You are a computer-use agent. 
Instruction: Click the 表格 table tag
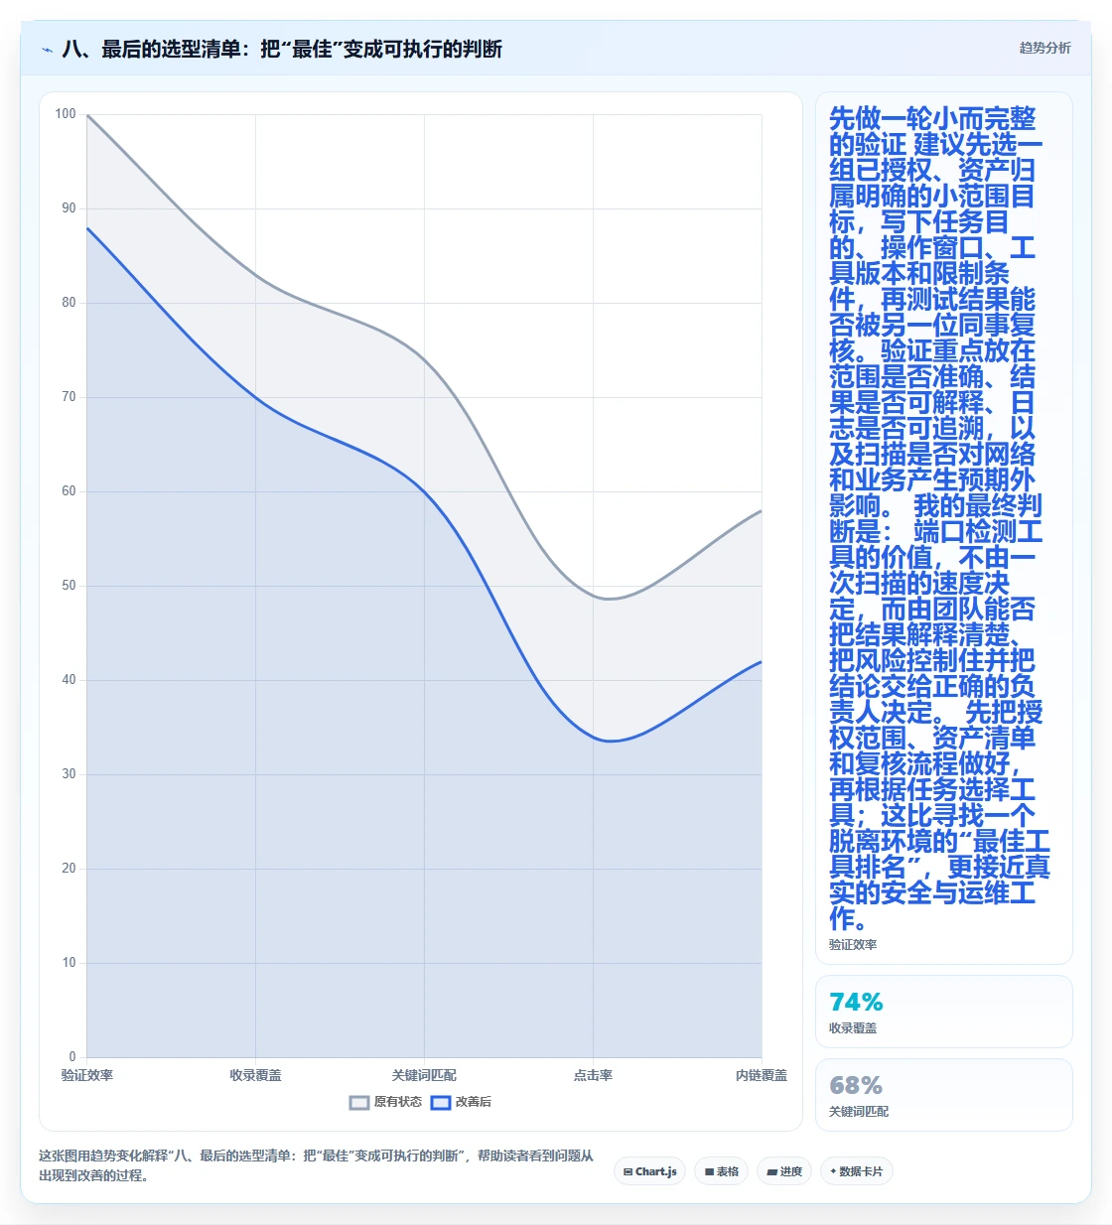(x=722, y=1171)
